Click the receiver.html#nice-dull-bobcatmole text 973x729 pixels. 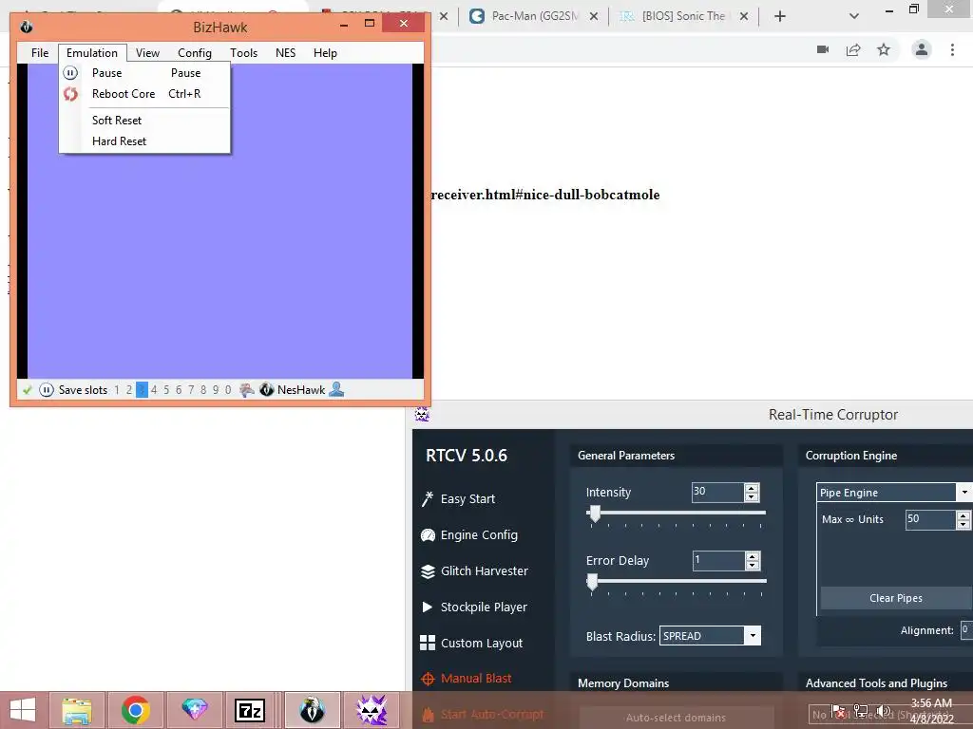tap(545, 195)
